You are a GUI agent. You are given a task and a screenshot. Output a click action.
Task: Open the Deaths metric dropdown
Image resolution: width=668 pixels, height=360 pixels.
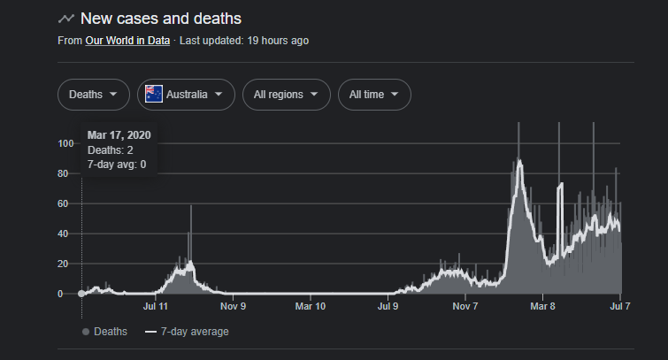[94, 94]
